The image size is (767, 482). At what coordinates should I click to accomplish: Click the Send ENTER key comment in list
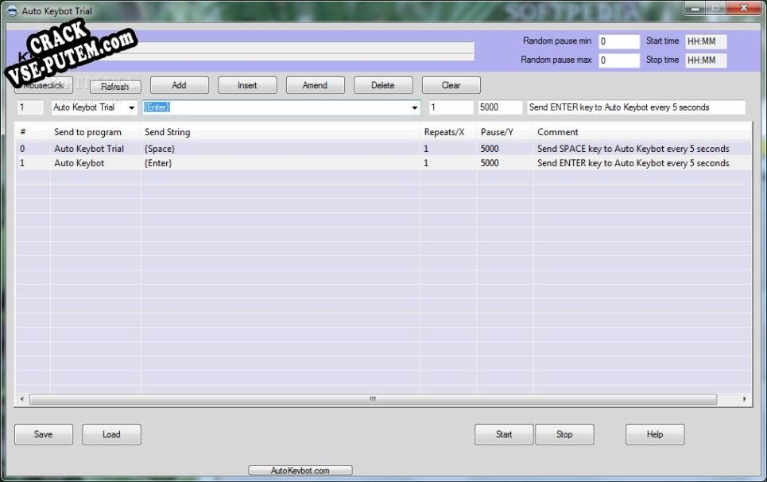click(633, 163)
